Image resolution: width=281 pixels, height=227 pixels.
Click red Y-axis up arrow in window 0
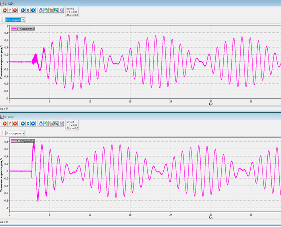(x=15, y=124)
